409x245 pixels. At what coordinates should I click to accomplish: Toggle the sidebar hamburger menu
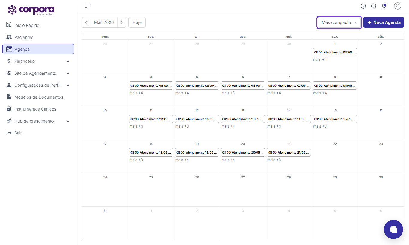(87, 6)
